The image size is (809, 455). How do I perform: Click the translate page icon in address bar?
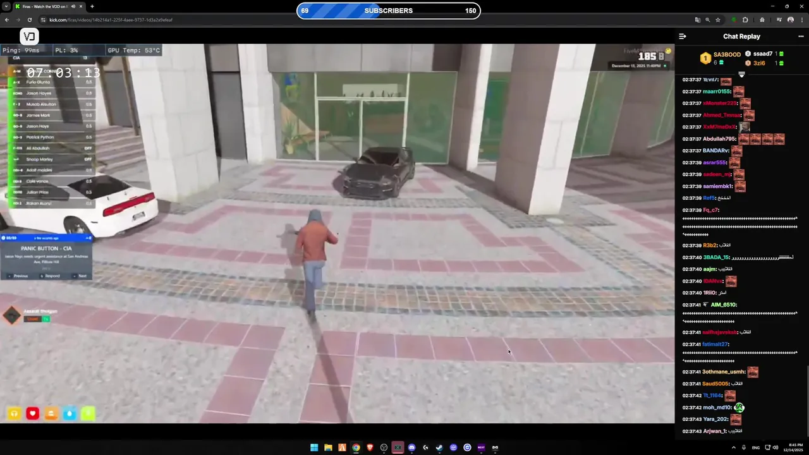(x=697, y=20)
